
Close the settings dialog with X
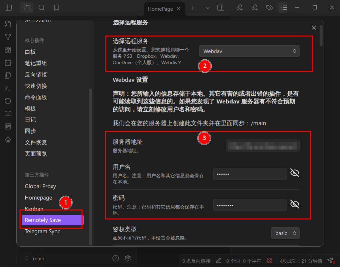[314, 28]
